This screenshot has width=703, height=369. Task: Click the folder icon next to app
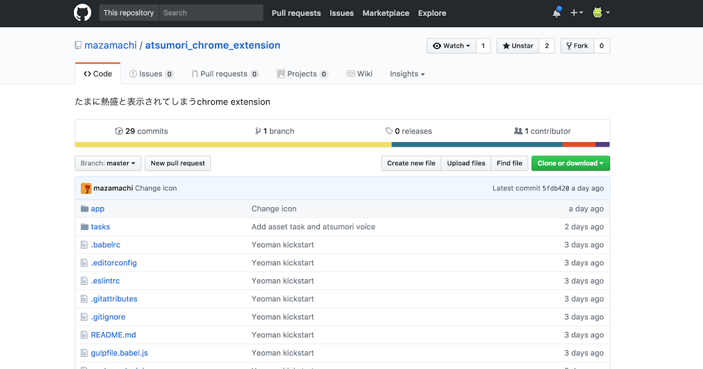pos(84,209)
